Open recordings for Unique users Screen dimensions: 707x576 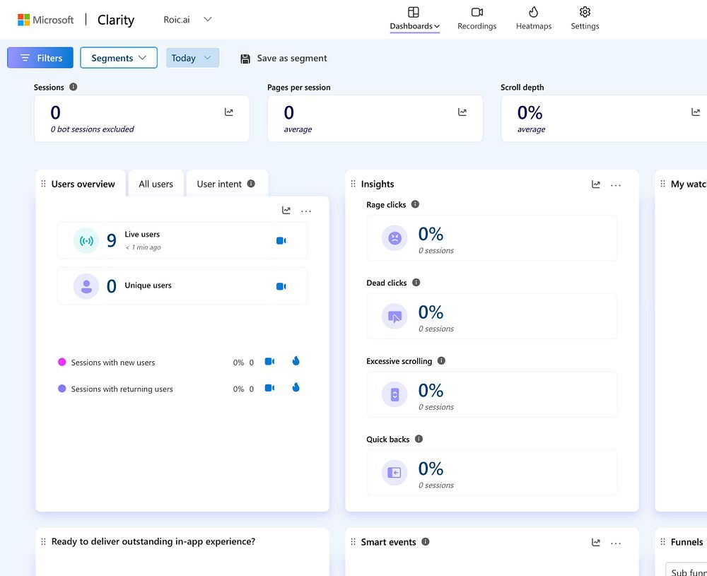[x=281, y=286]
